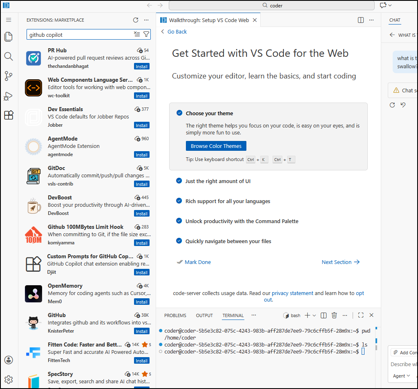Switch to the PROBLEMS panel tab
Image resolution: width=418 pixels, height=389 pixels.
click(175, 315)
